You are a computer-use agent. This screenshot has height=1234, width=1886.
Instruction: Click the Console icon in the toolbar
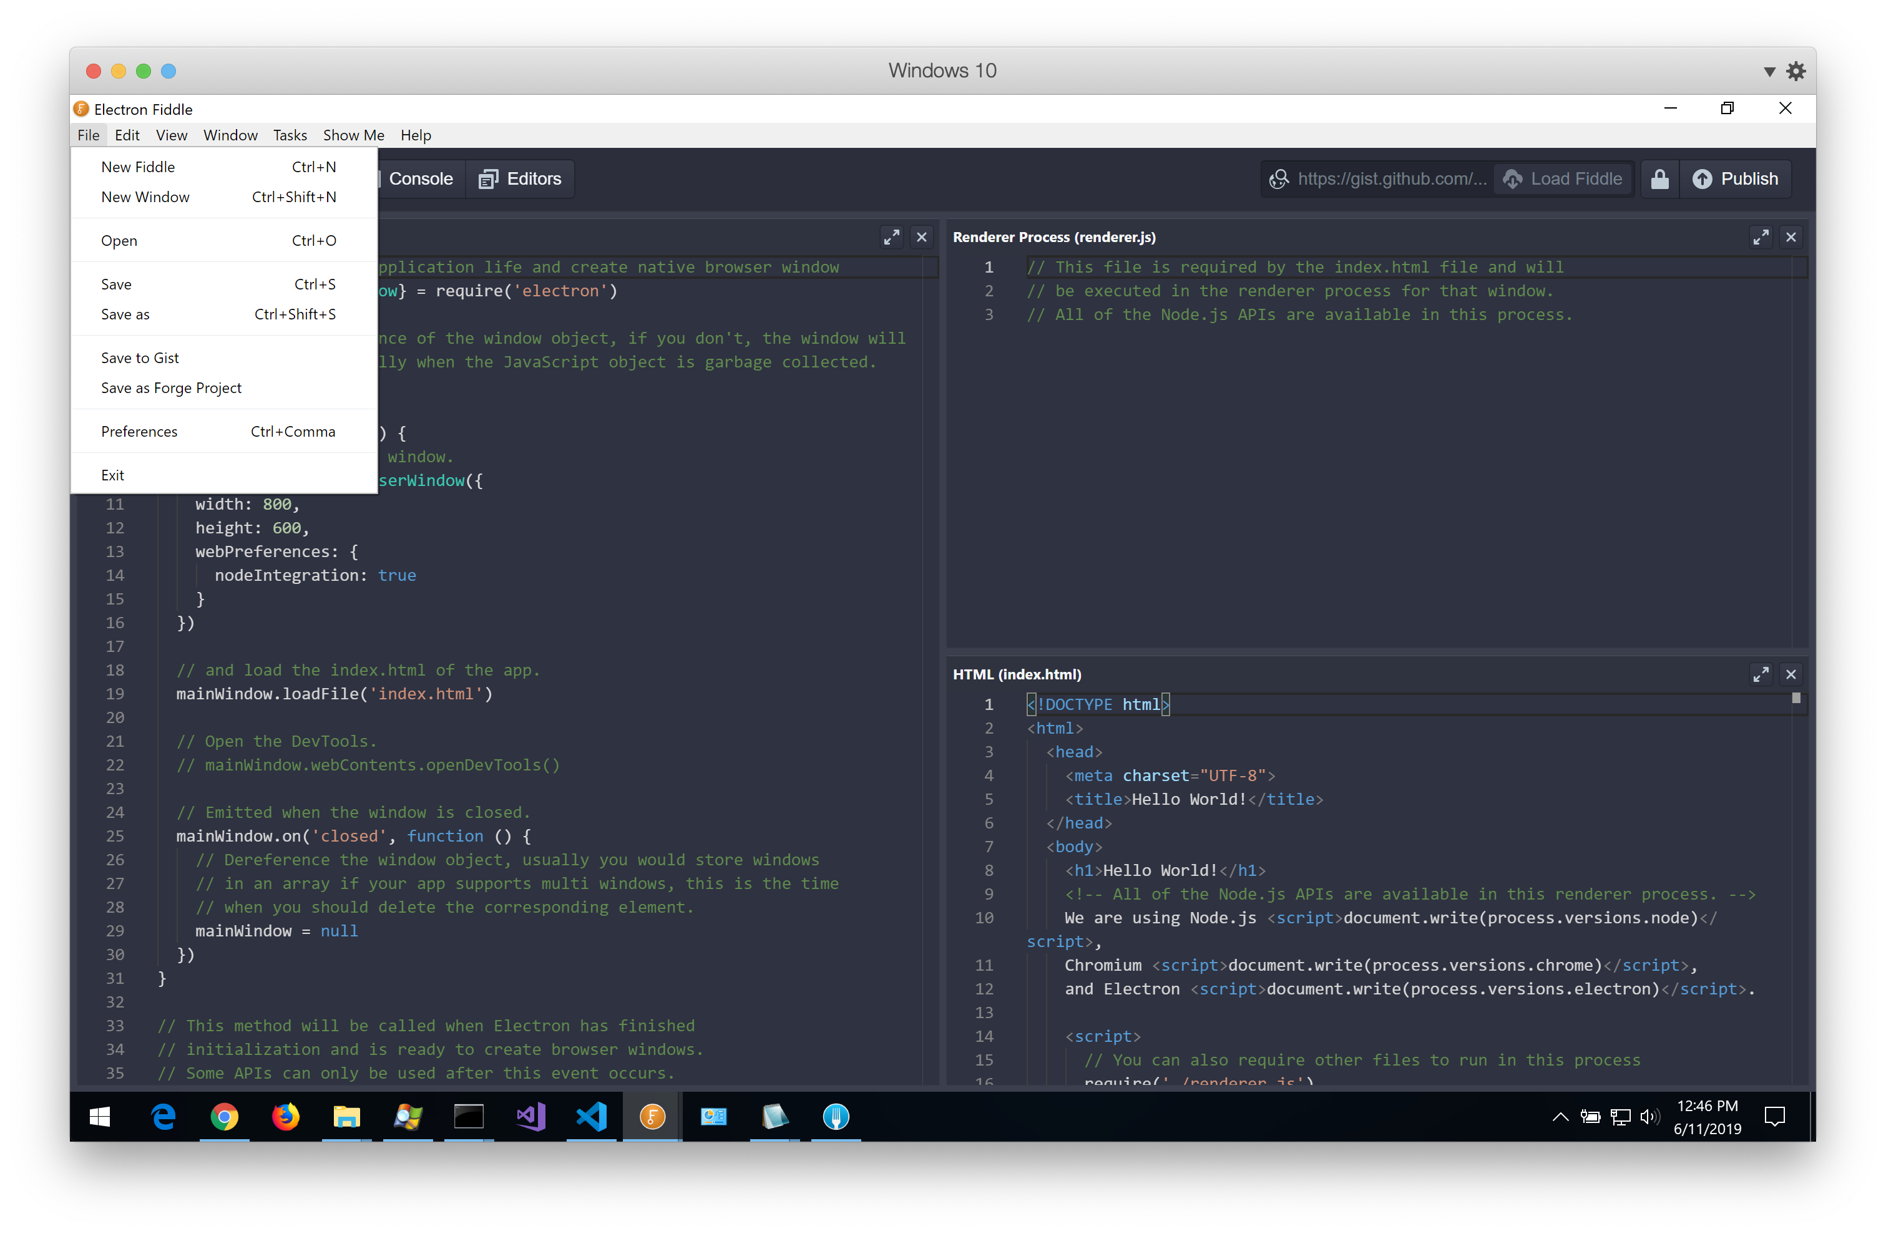(x=379, y=178)
